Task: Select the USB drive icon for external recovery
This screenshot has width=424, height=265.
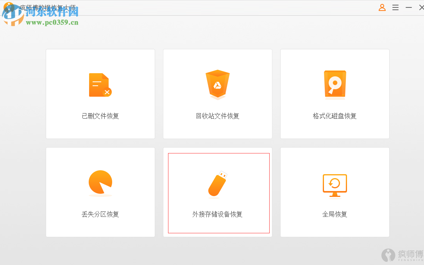Action: [x=217, y=182]
